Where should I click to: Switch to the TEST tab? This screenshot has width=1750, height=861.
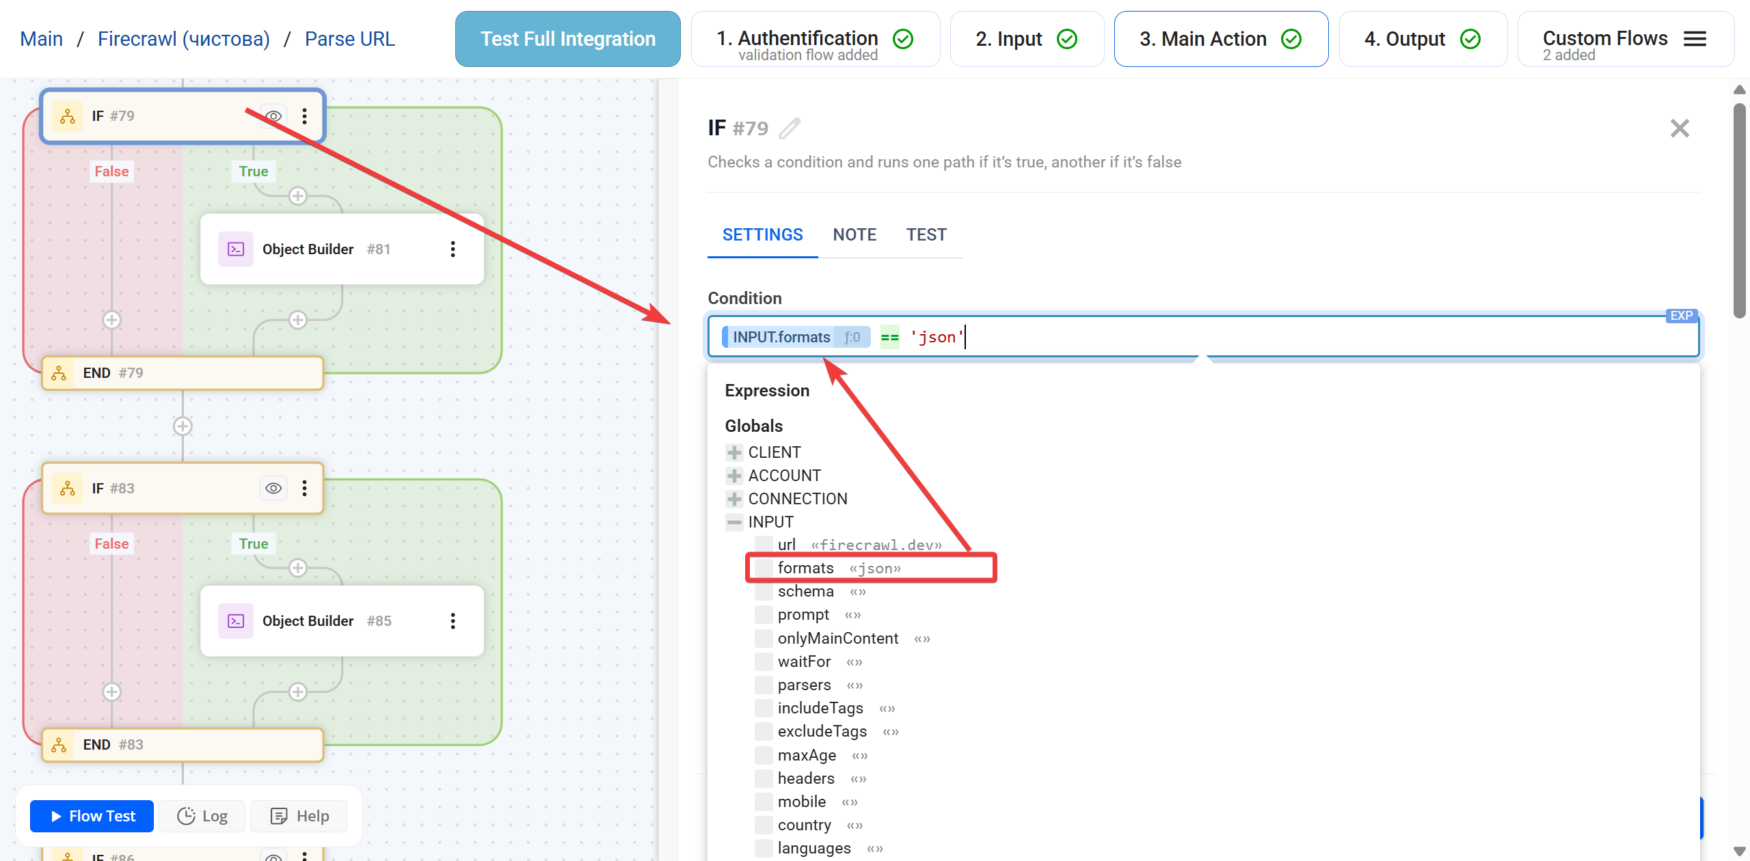[927, 234]
